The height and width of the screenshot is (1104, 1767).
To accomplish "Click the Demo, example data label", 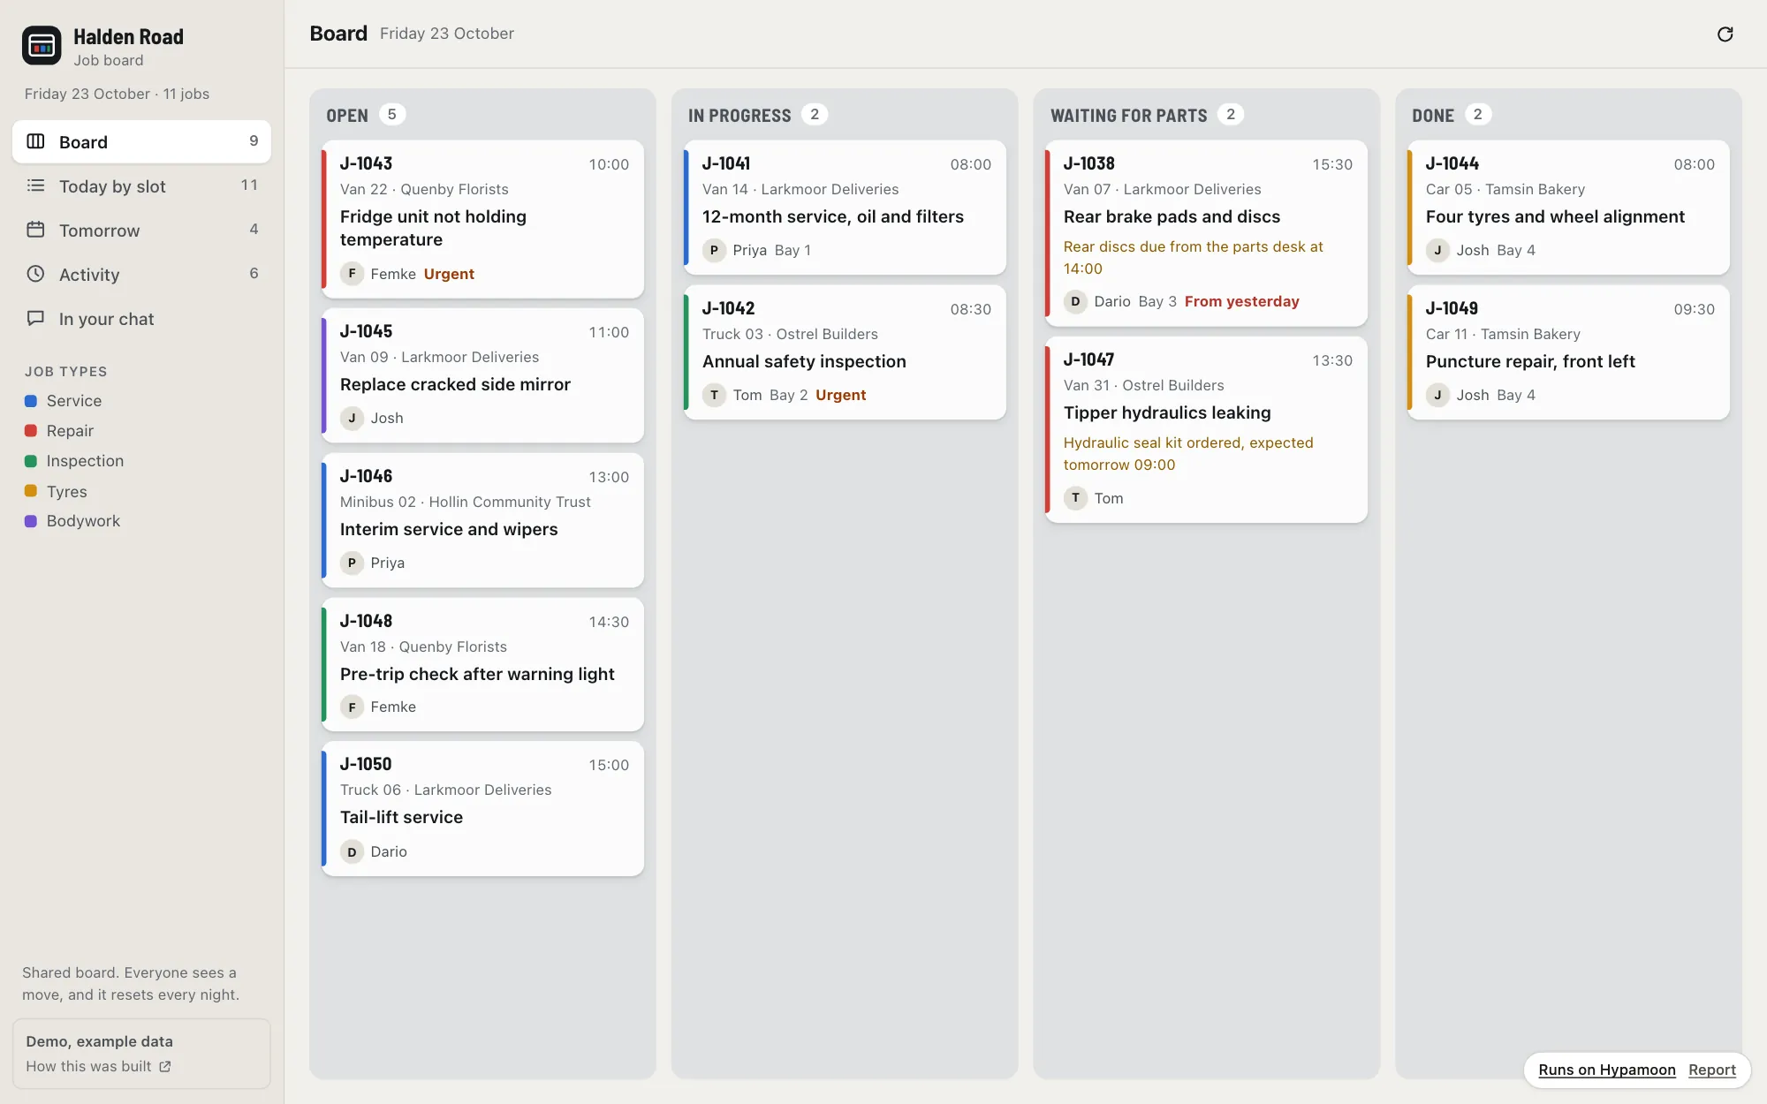I will click(x=99, y=1041).
